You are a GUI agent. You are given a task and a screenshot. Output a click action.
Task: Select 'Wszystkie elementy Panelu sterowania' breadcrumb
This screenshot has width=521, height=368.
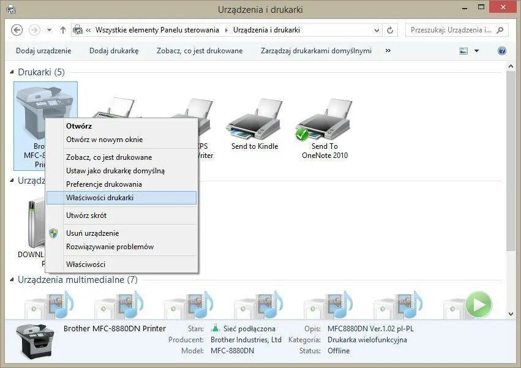[157, 30]
